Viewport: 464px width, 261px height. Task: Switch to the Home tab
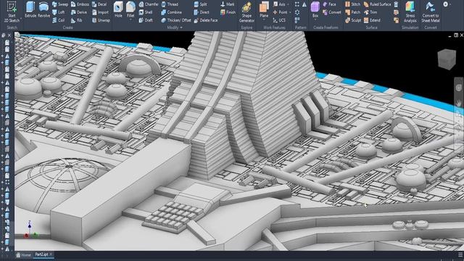point(24,254)
